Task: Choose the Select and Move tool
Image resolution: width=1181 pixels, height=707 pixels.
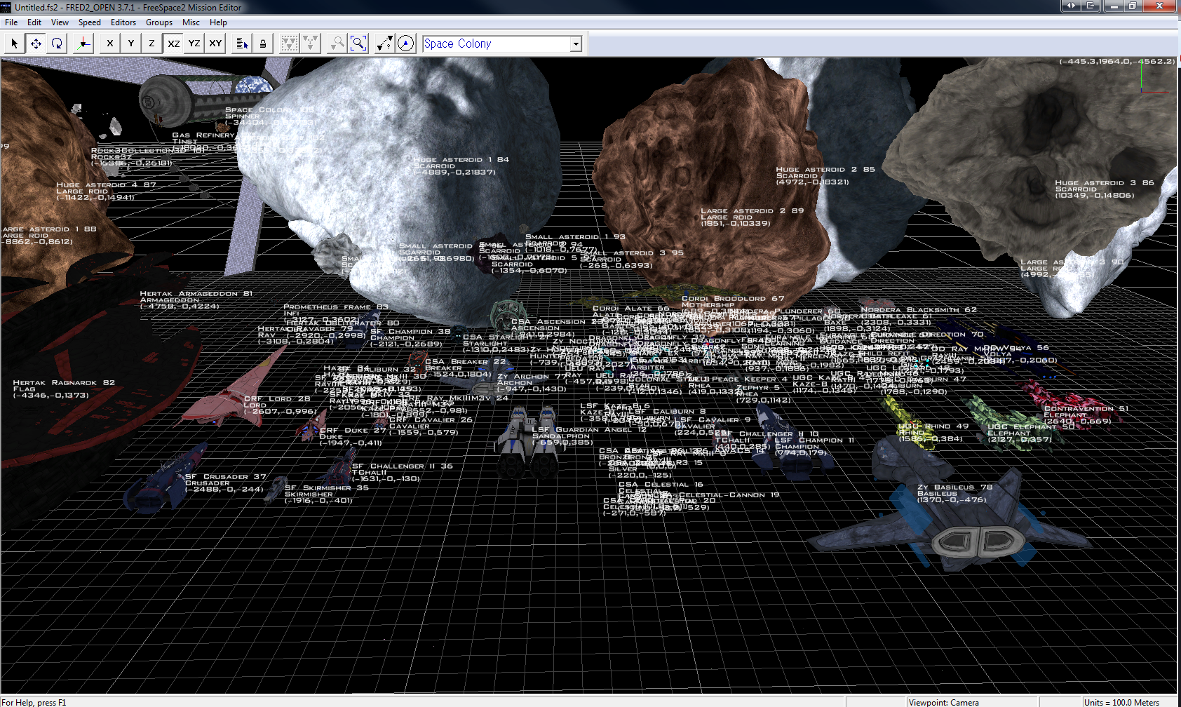Action: point(36,43)
